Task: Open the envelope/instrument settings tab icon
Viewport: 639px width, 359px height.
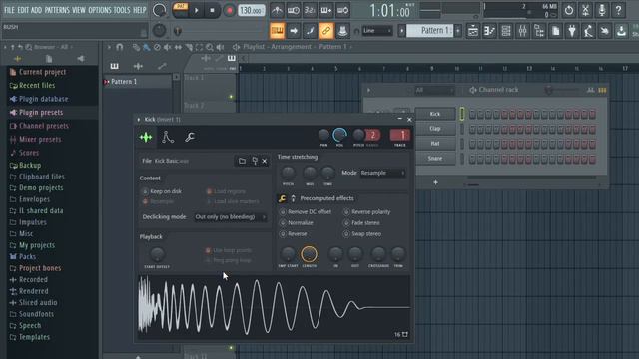Action: 167,138
